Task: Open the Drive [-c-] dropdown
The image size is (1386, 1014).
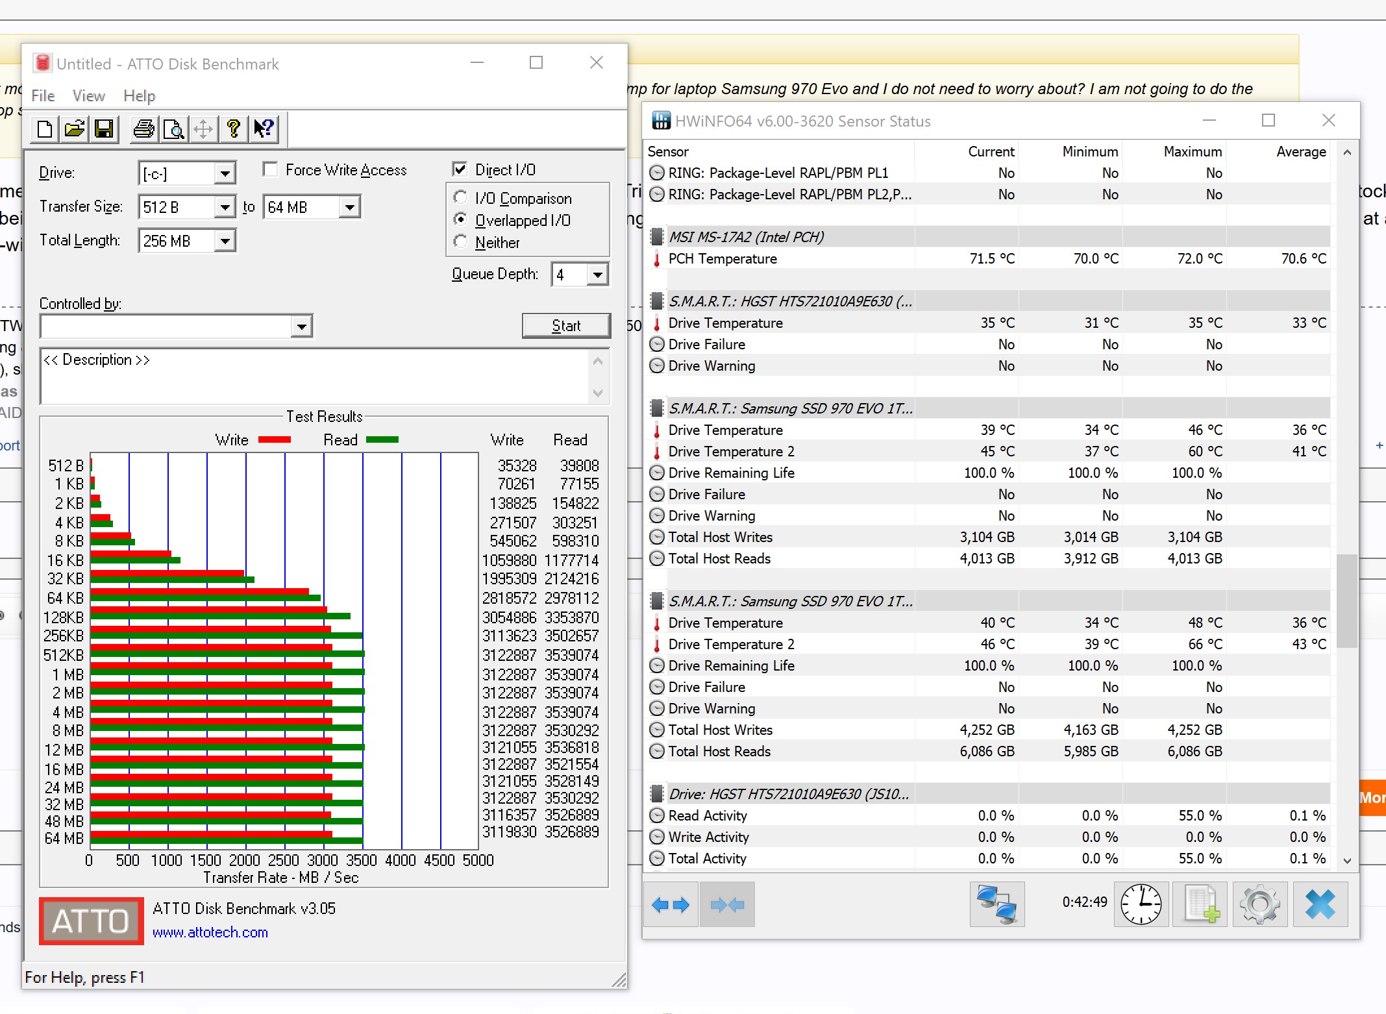Action: coord(225,173)
